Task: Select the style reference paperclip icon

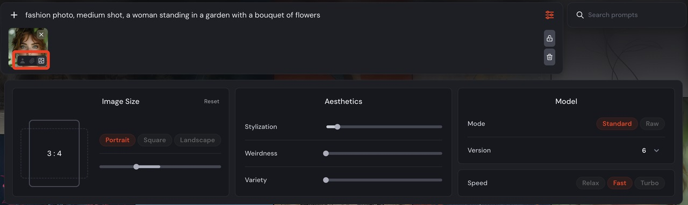Action: tap(32, 61)
